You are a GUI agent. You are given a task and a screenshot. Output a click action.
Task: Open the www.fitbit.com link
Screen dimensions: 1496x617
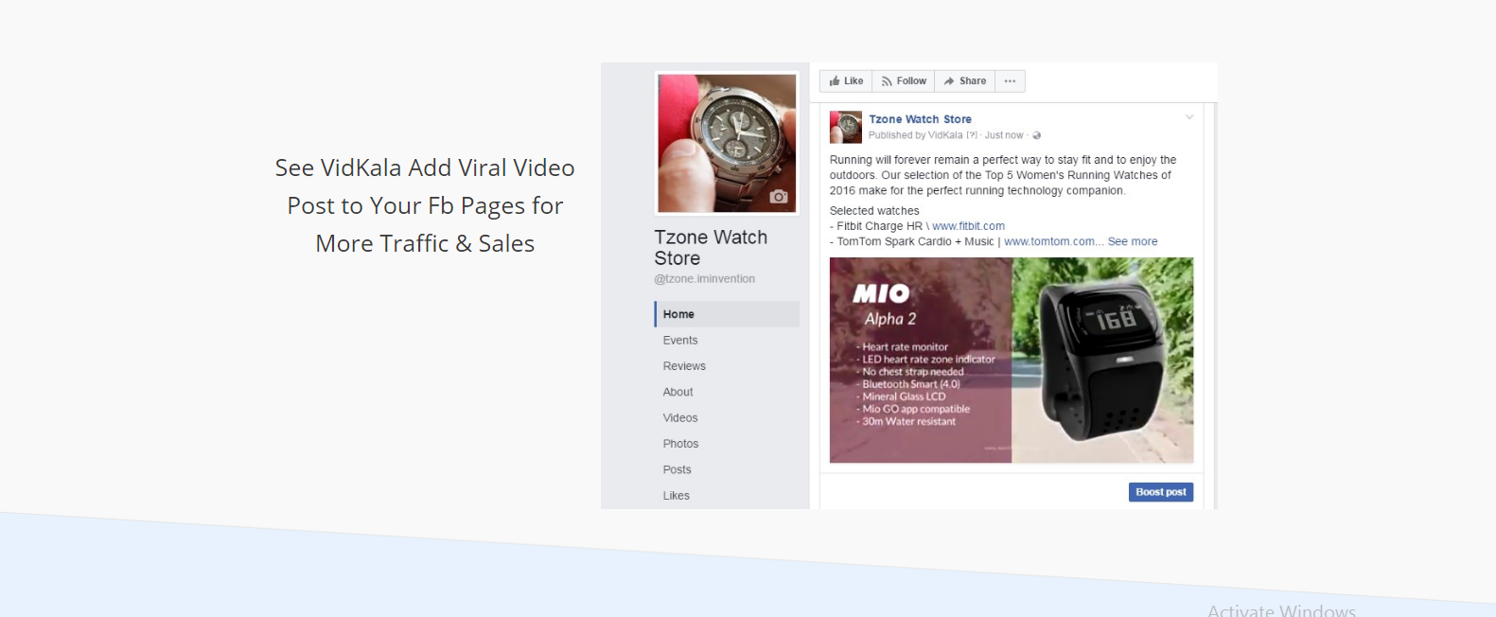click(x=968, y=226)
